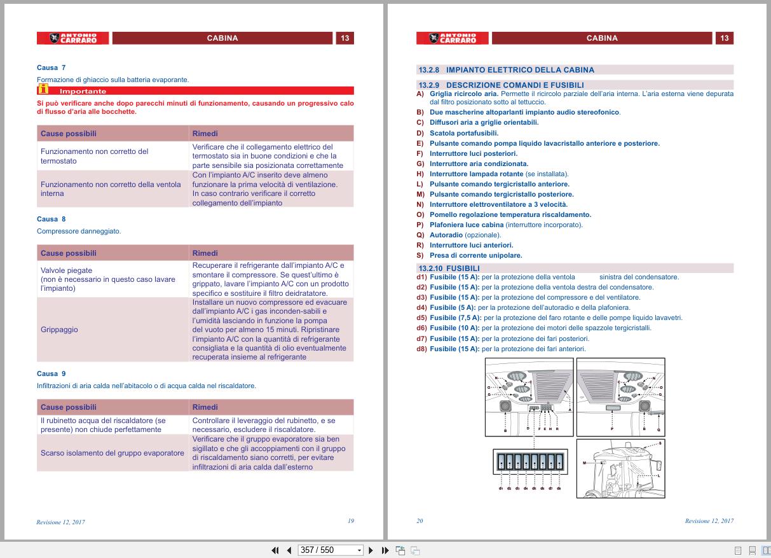Click 'Causa 7' heading
The height and width of the screenshot is (558, 771).
point(51,67)
